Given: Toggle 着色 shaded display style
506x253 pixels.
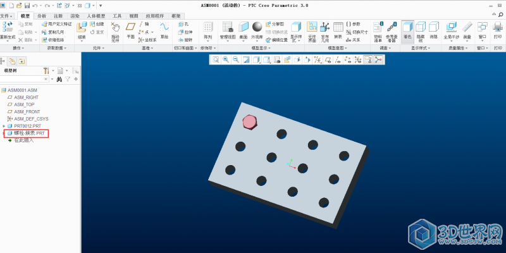Looking at the screenshot, I should coord(407,29).
